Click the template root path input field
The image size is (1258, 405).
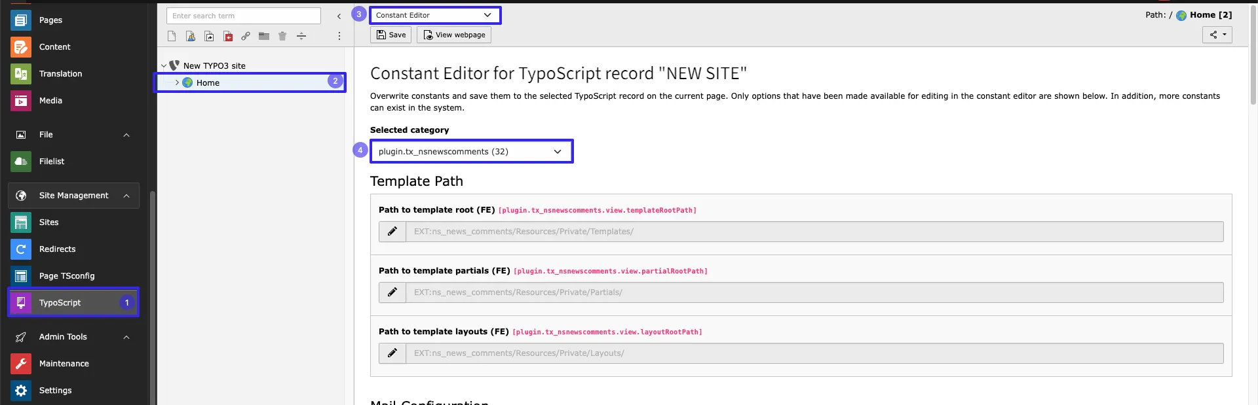(814, 232)
